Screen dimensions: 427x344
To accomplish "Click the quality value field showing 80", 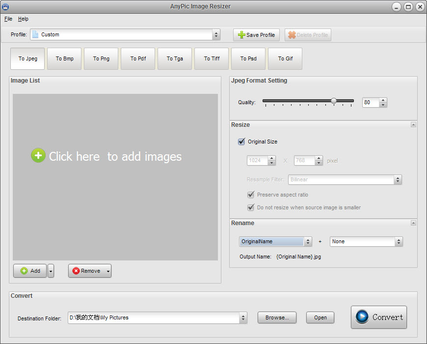I will tap(371, 103).
